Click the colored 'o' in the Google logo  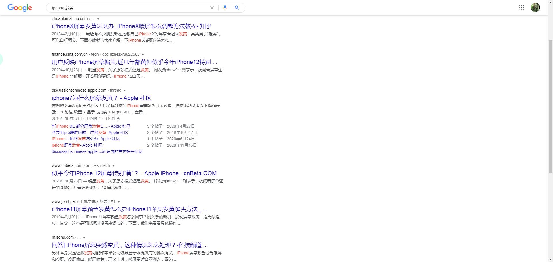pyautogui.click(x=16, y=8)
